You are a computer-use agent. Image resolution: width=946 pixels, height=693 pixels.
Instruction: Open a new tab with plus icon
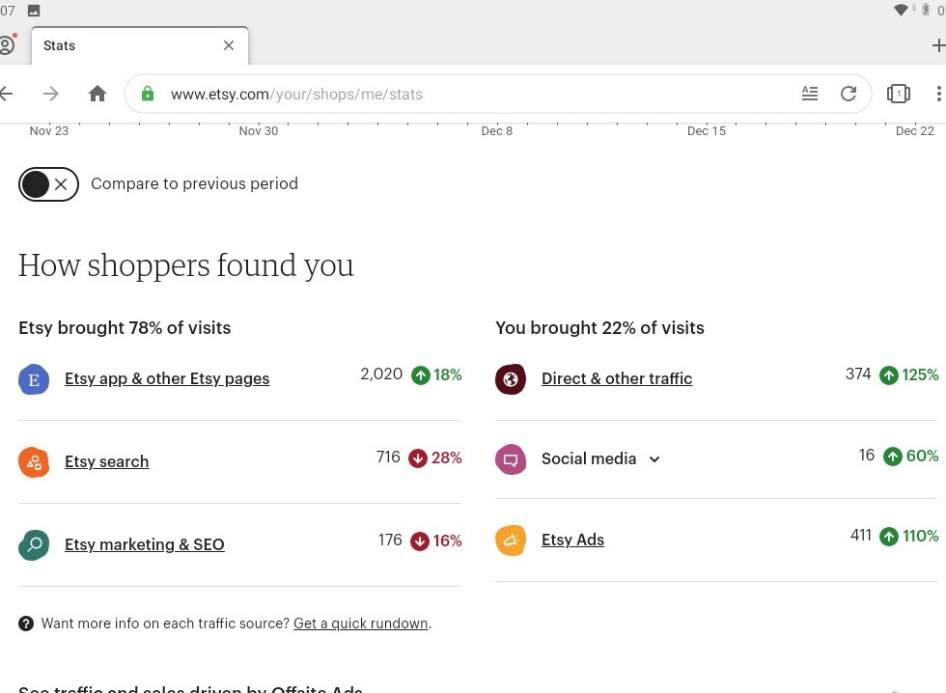(938, 45)
